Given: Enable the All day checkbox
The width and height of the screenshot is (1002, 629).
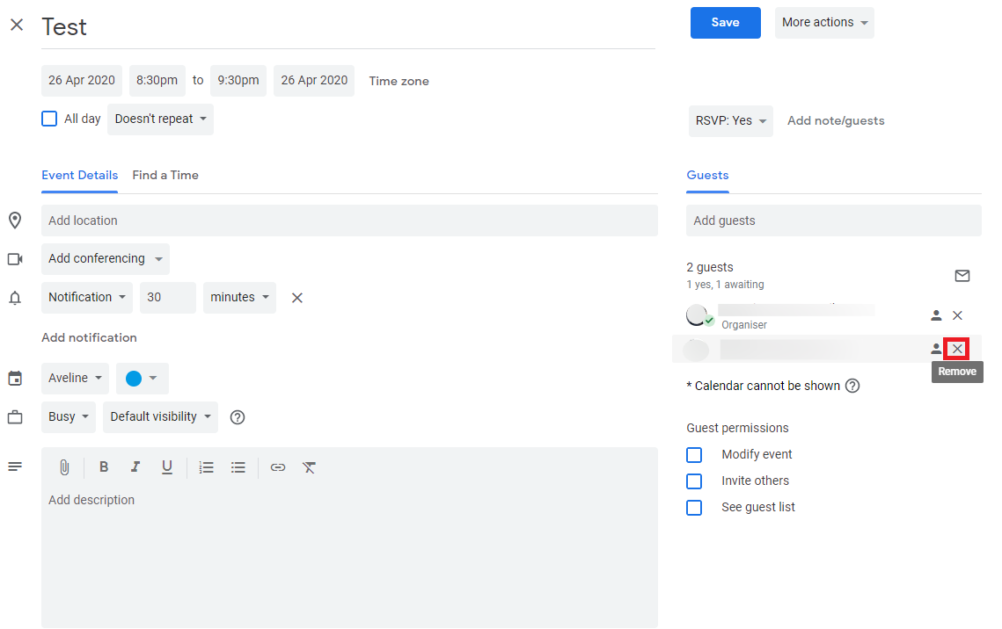Looking at the screenshot, I should (48, 118).
